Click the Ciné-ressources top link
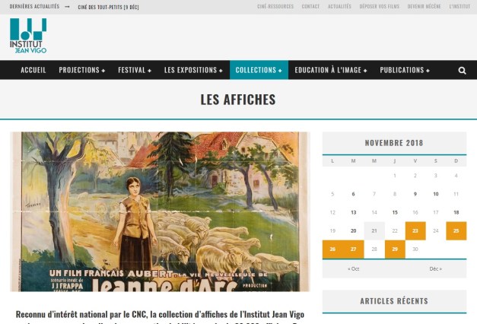 (275, 6)
